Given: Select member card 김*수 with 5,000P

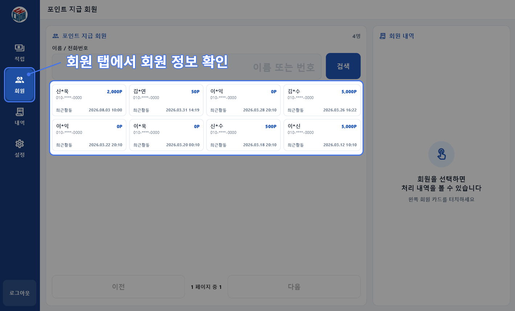Looking at the screenshot, I should [x=322, y=100].
